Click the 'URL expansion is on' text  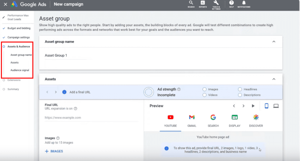pyautogui.click(x=59, y=108)
